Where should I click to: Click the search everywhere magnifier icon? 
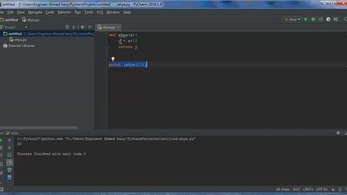pos(345,19)
